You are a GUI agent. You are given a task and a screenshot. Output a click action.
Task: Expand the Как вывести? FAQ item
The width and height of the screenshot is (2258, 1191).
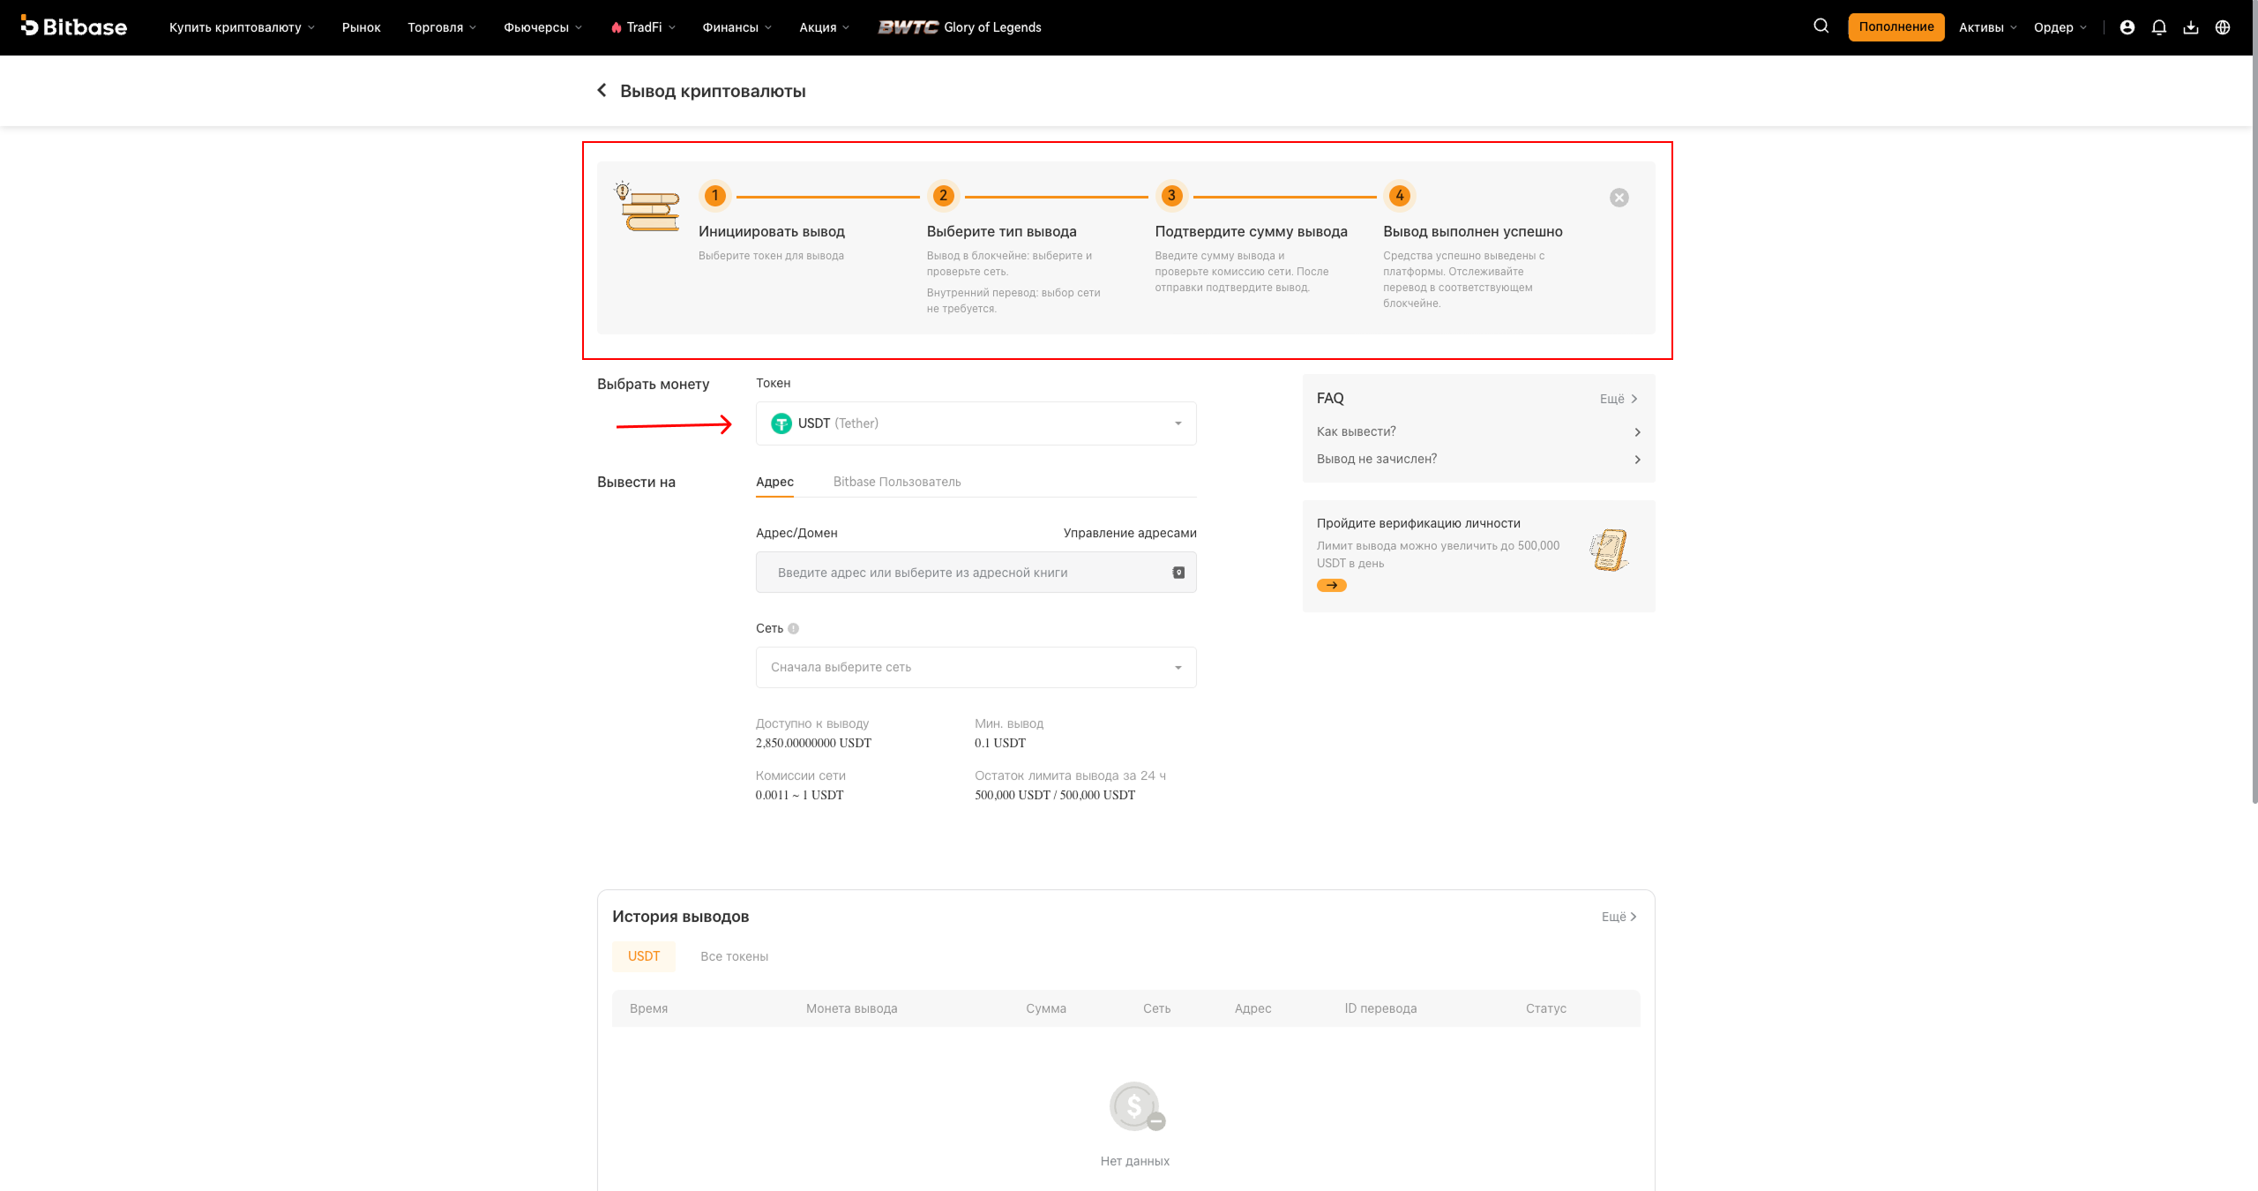pos(1478,431)
